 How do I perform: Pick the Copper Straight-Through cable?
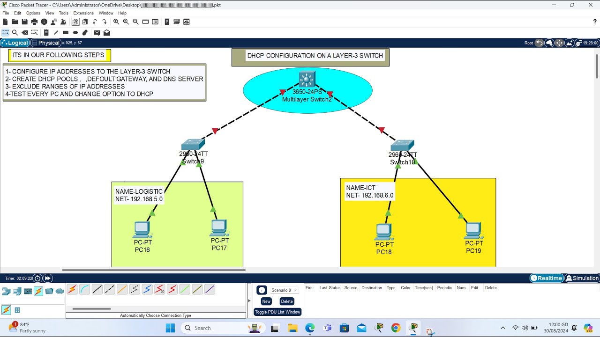point(97,290)
